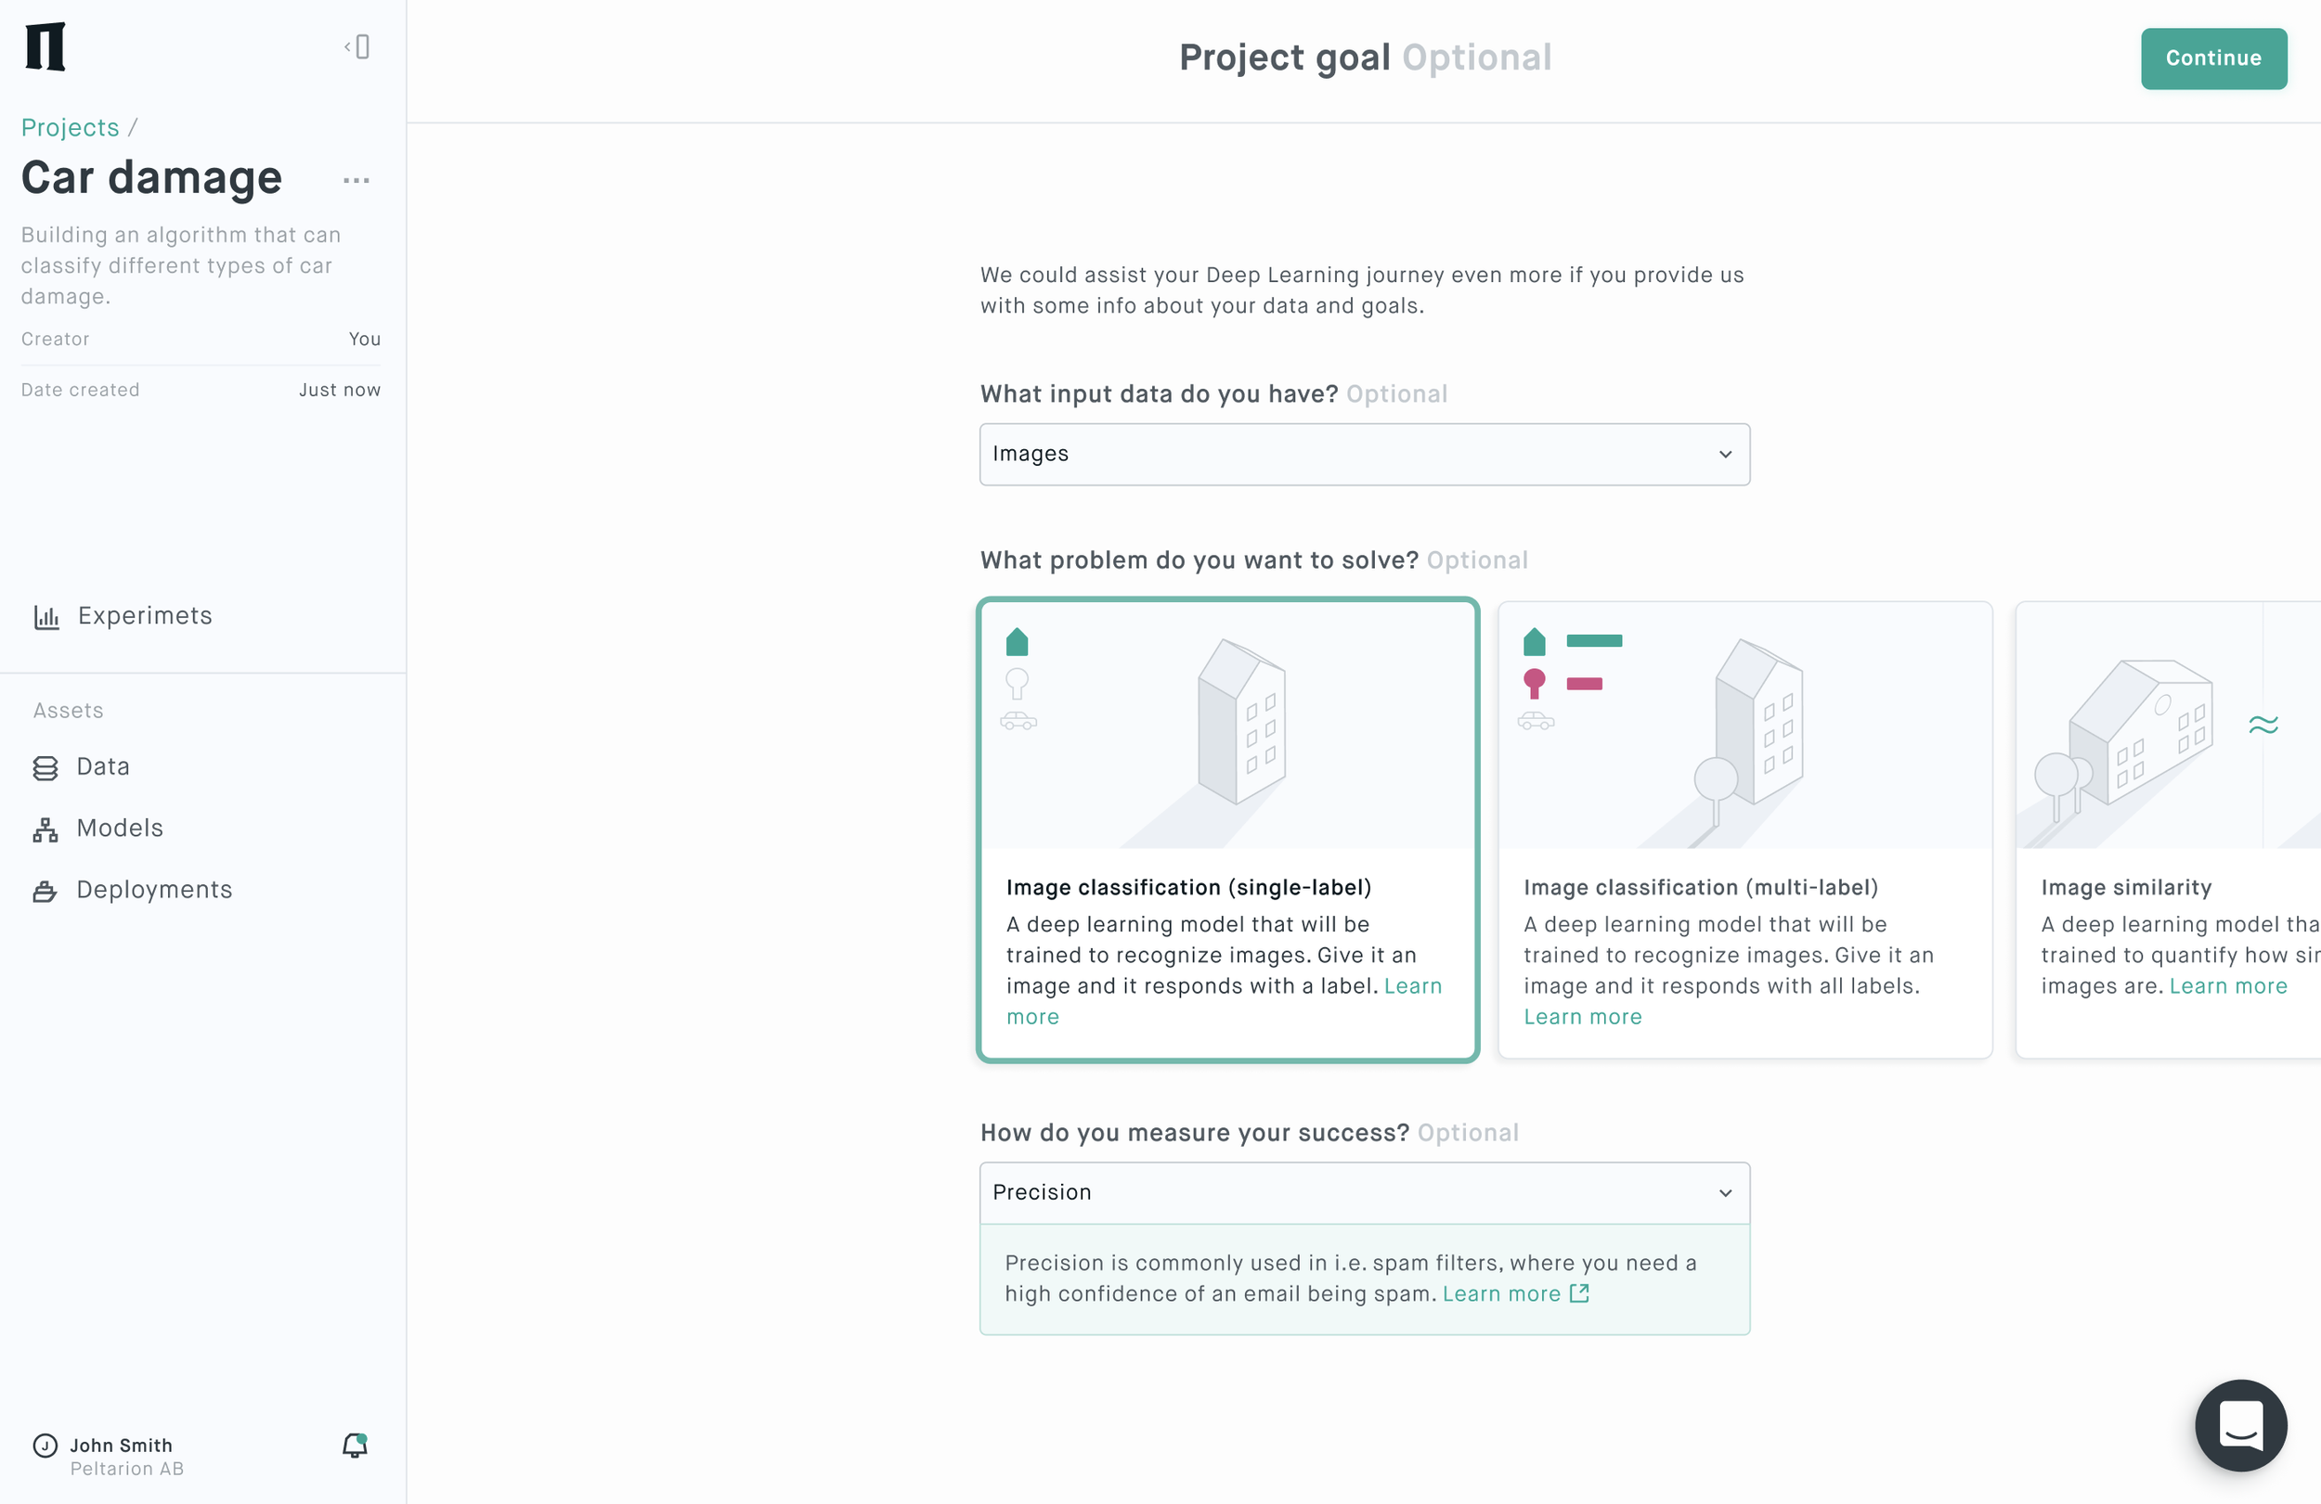Click the Deployments icon

(x=45, y=891)
